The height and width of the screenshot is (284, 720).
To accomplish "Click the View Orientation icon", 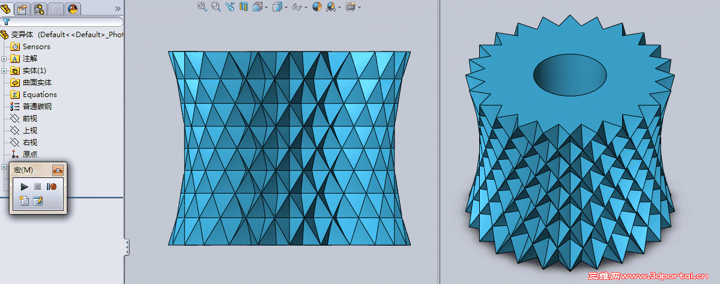I will [x=258, y=7].
